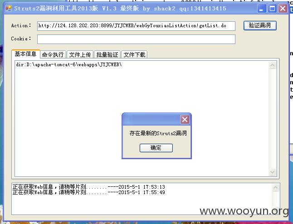This screenshot has width=293, height=224.
Task: Open the 命令执行 tab
Action: pyautogui.click(x=53, y=54)
